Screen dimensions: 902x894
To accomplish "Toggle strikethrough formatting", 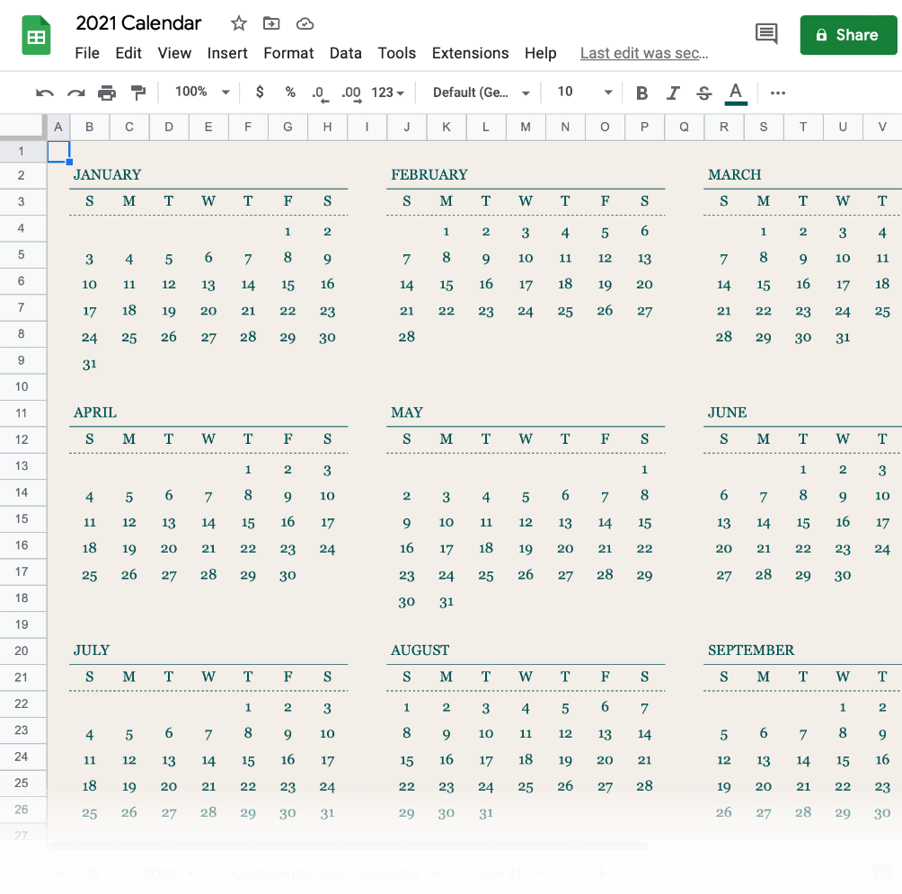I will click(x=703, y=92).
